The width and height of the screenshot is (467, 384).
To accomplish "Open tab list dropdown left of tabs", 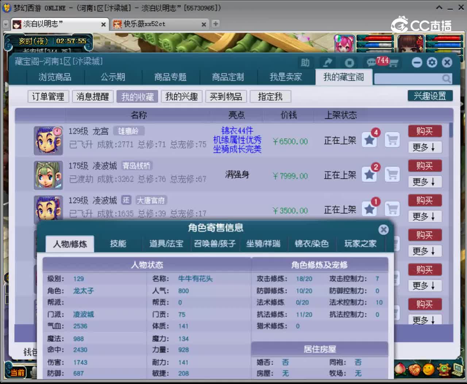I will click(5, 24).
